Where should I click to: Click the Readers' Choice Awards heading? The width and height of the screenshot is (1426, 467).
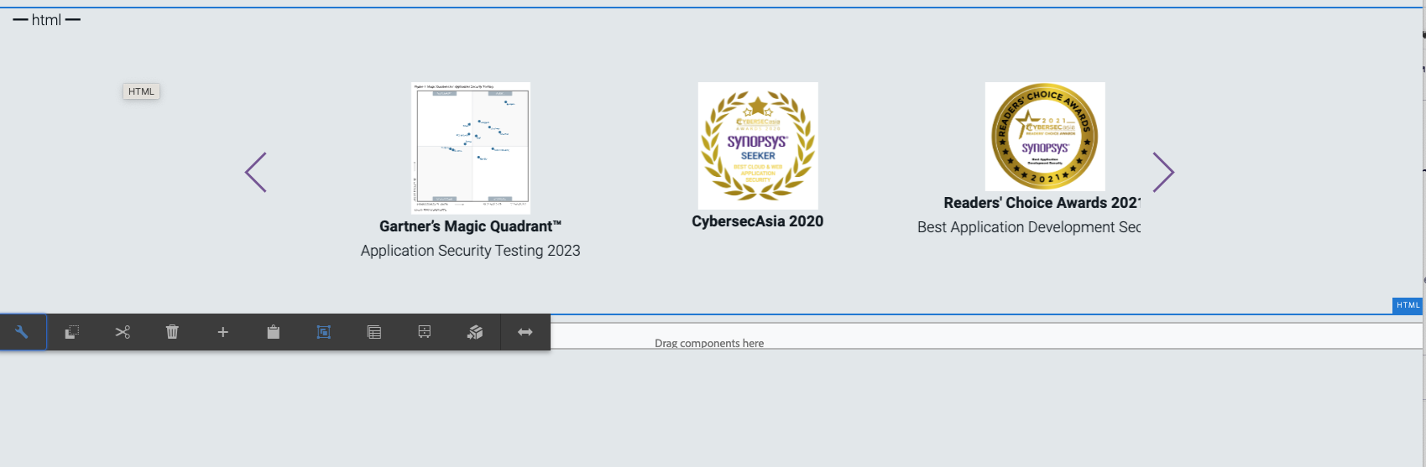(1042, 203)
